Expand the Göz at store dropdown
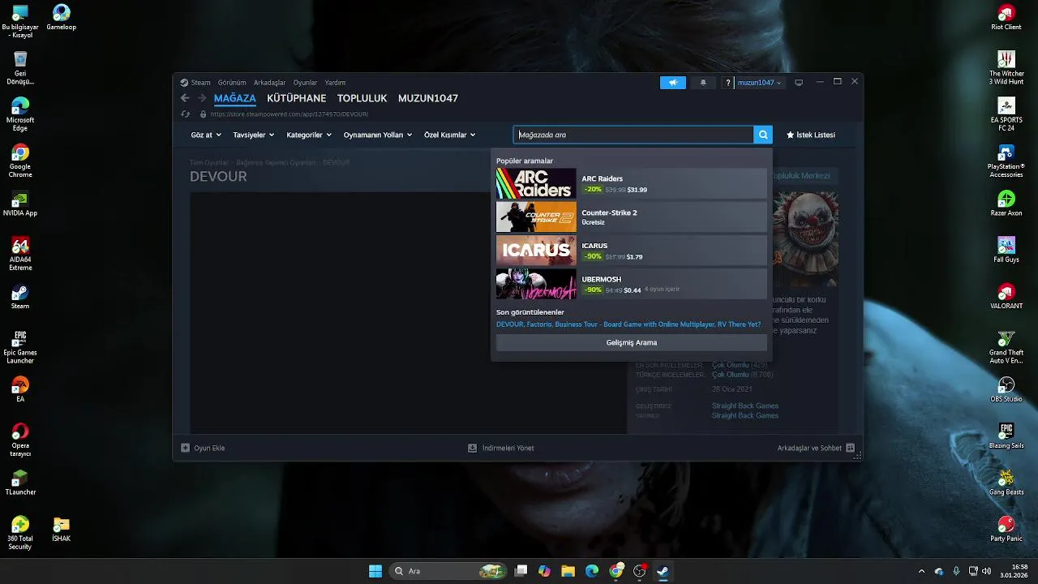This screenshot has width=1038, height=584. point(206,135)
